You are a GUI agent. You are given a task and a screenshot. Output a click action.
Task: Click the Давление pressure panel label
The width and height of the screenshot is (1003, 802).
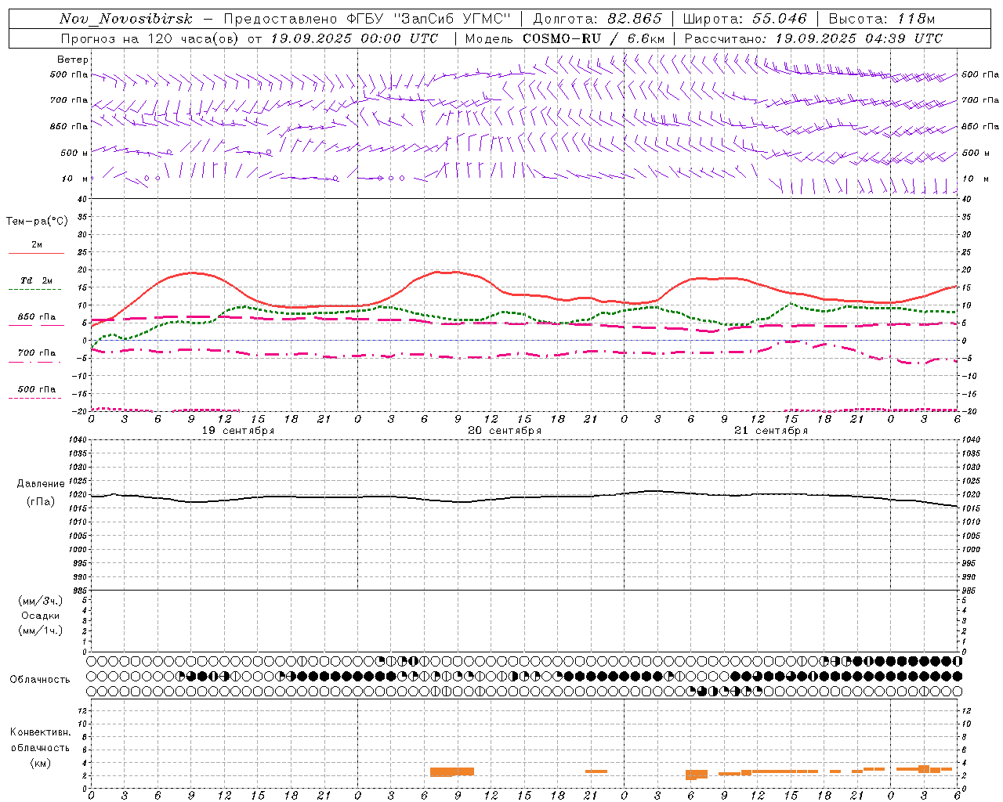tap(41, 484)
